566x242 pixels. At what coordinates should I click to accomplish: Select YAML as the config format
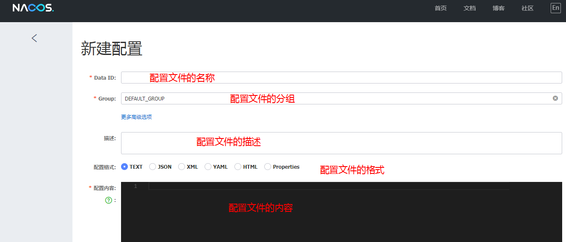pyautogui.click(x=208, y=167)
